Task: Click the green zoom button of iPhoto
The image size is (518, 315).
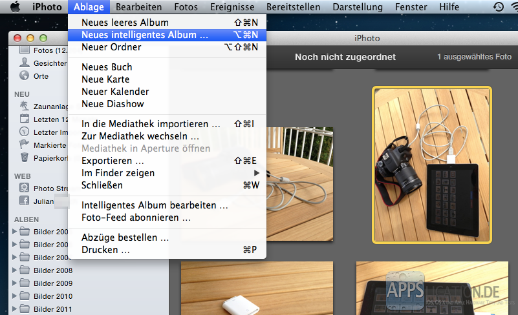Action: click(43, 38)
